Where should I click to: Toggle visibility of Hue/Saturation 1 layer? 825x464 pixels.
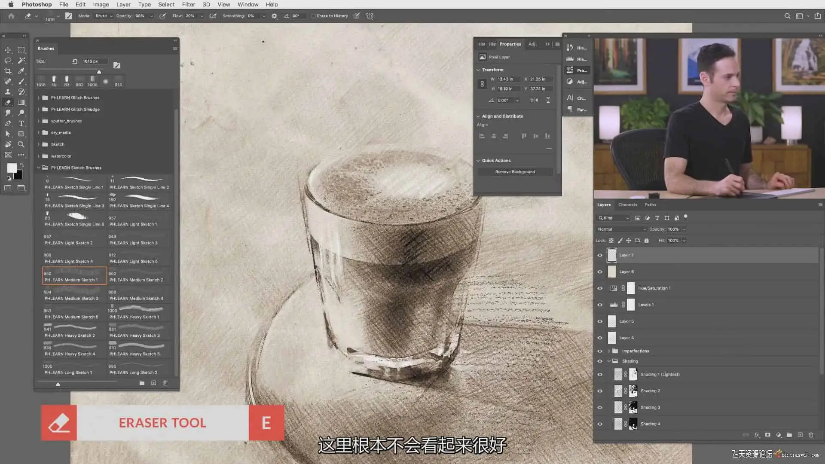click(600, 288)
